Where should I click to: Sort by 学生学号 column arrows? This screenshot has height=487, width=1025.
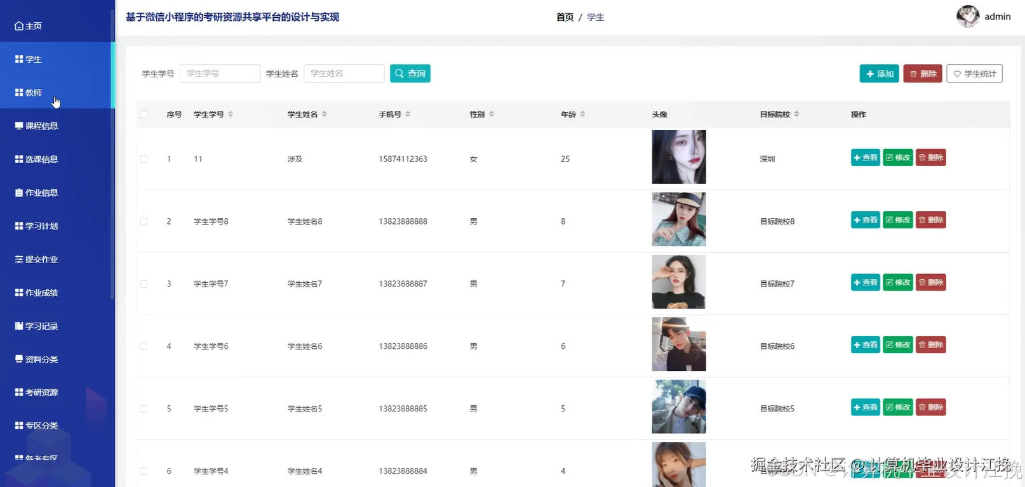coord(231,114)
